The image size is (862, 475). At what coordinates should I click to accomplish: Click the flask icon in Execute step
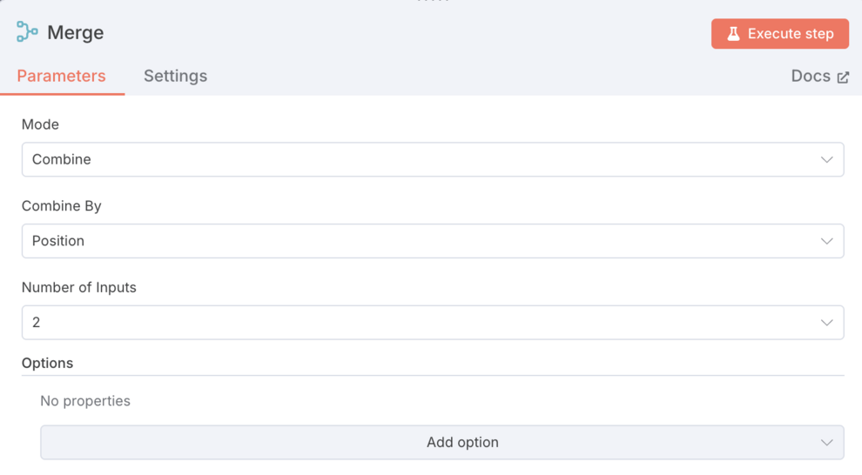tap(733, 34)
